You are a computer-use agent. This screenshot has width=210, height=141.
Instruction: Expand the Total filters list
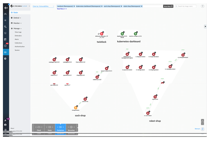(x=62, y=9)
